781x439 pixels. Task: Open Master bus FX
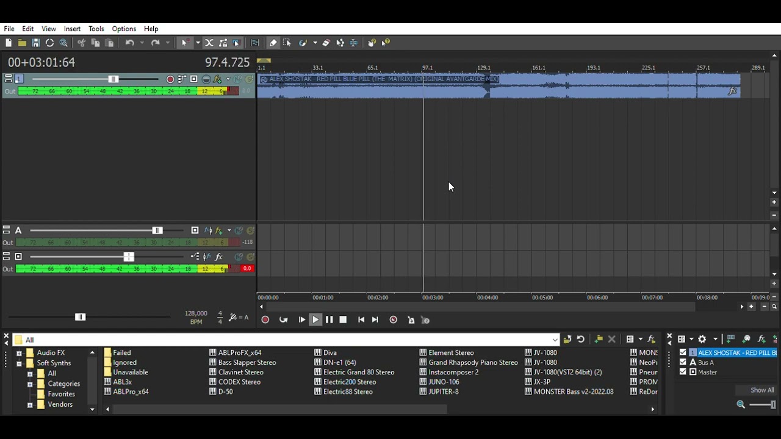click(x=218, y=257)
